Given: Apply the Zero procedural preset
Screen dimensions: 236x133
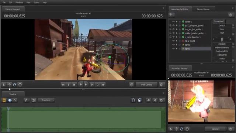Looking at the screenshot, I should pos(222,29).
